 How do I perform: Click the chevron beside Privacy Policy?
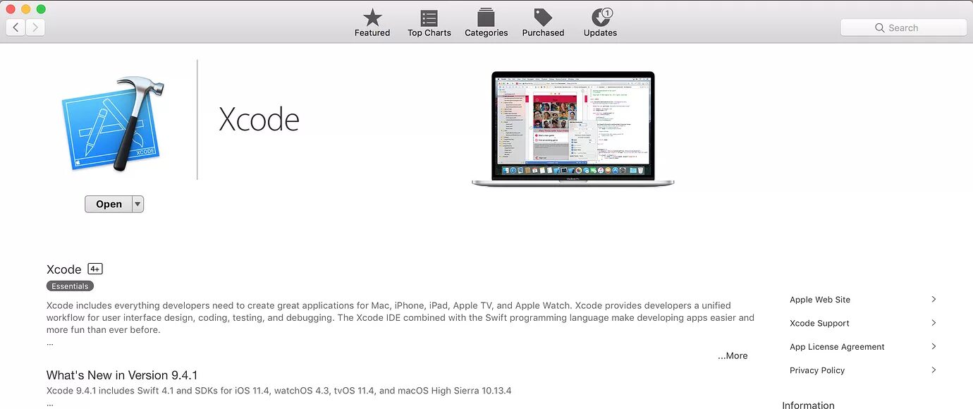coord(934,370)
